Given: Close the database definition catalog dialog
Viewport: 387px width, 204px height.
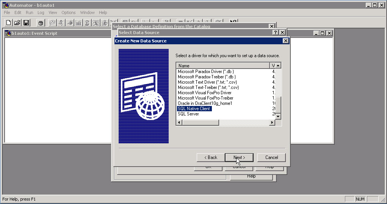Looking at the screenshot, I should 271,26.
